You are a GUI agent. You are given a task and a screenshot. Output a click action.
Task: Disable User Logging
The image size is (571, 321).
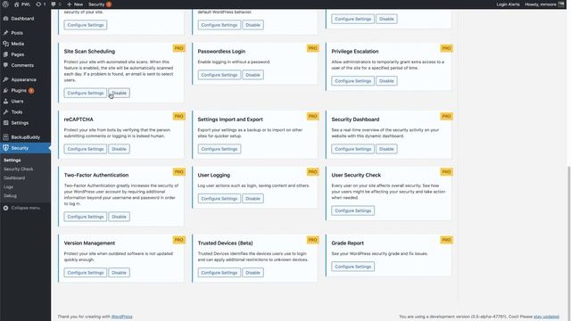click(x=252, y=199)
